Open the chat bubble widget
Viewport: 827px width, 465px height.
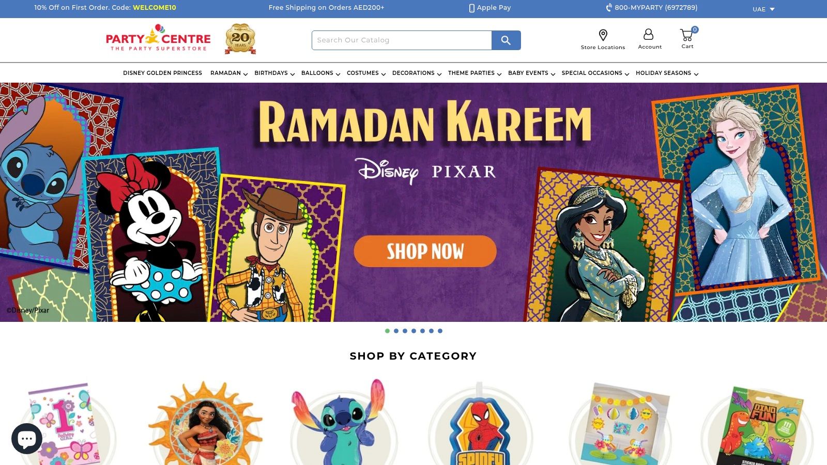click(x=27, y=439)
